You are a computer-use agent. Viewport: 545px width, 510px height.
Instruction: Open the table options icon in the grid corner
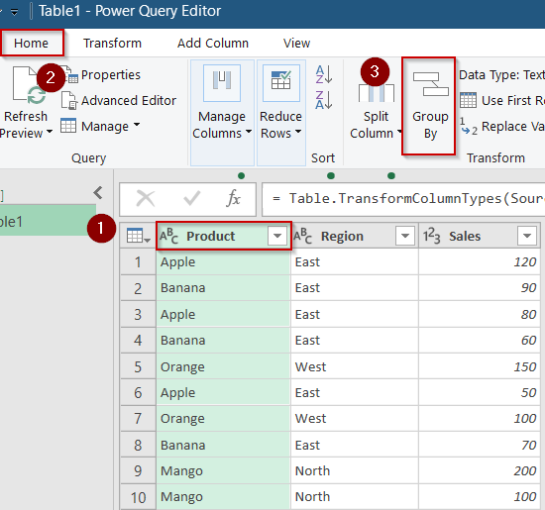click(138, 237)
